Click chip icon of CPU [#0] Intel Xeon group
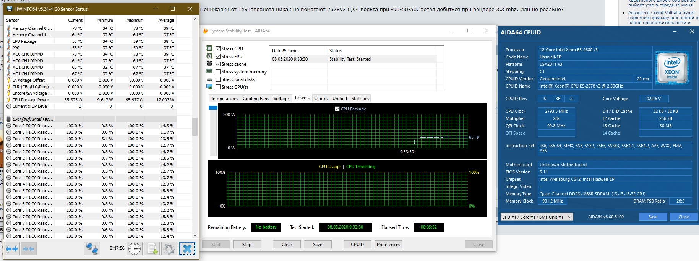The image size is (699, 261). [x=9, y=119]
